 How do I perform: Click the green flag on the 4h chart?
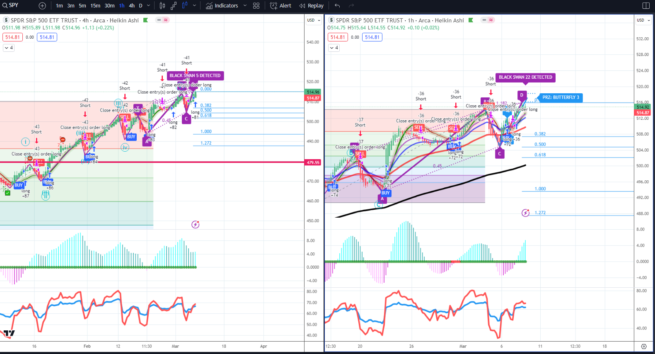coord(145,20)
